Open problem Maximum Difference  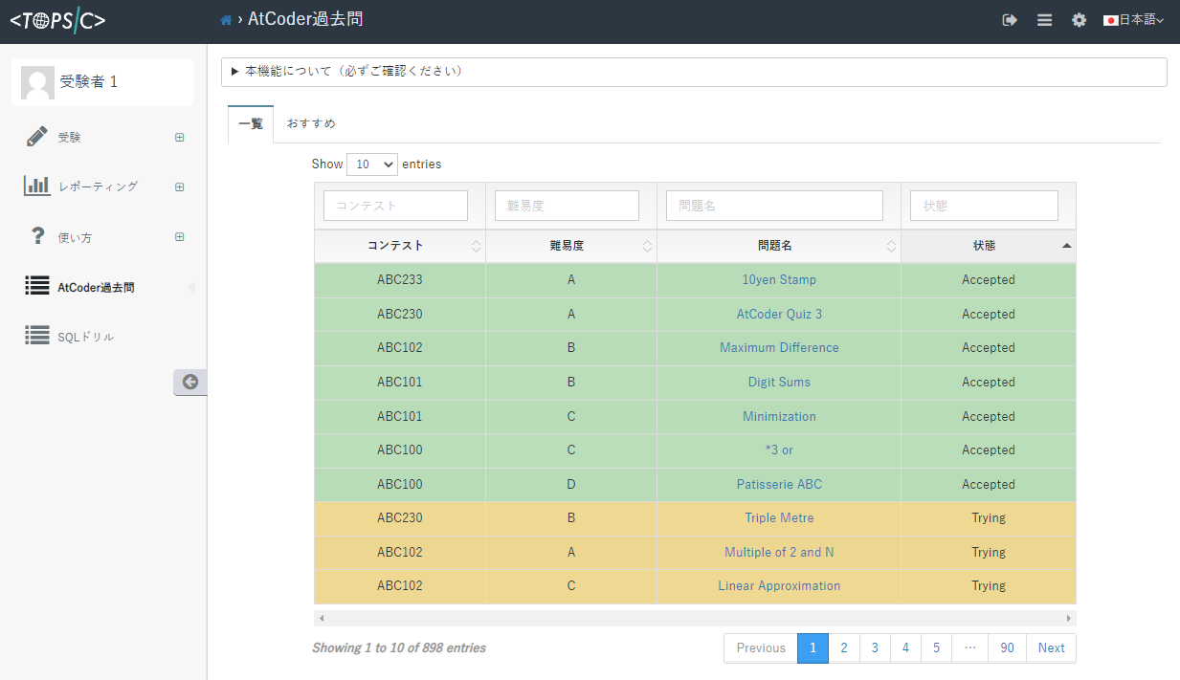tap(779, 348)
